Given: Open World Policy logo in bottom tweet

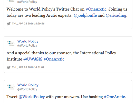Looking at the screenshot, I should click(x=11, y=87).
